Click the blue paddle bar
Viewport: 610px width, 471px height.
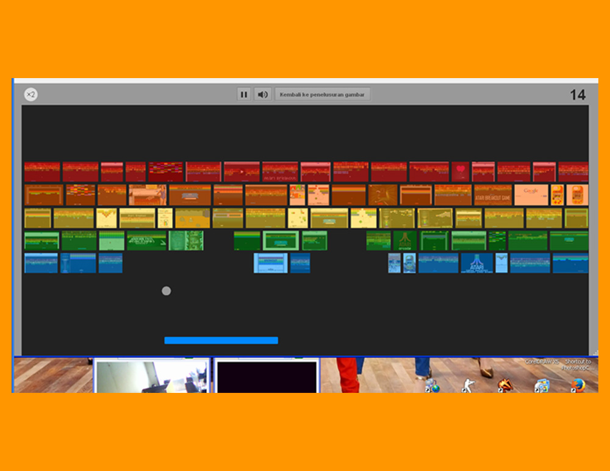click(221, 340)
